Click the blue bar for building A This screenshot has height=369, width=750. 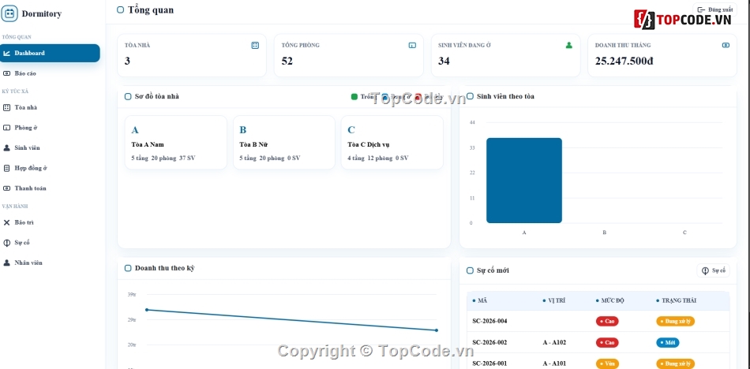point(524,181)
